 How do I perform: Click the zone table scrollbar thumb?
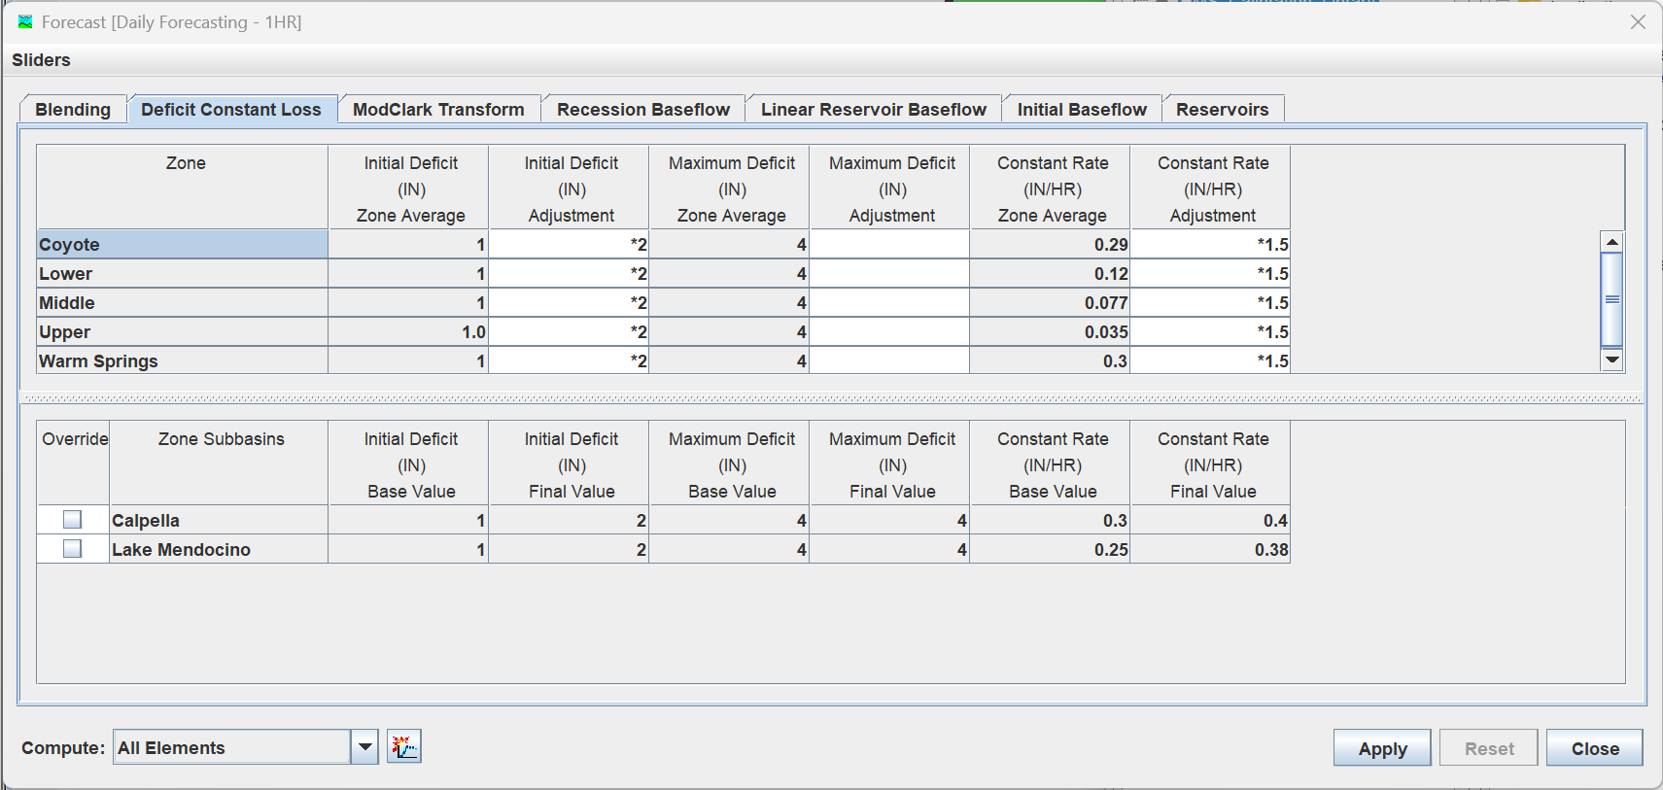point(1611,299)
